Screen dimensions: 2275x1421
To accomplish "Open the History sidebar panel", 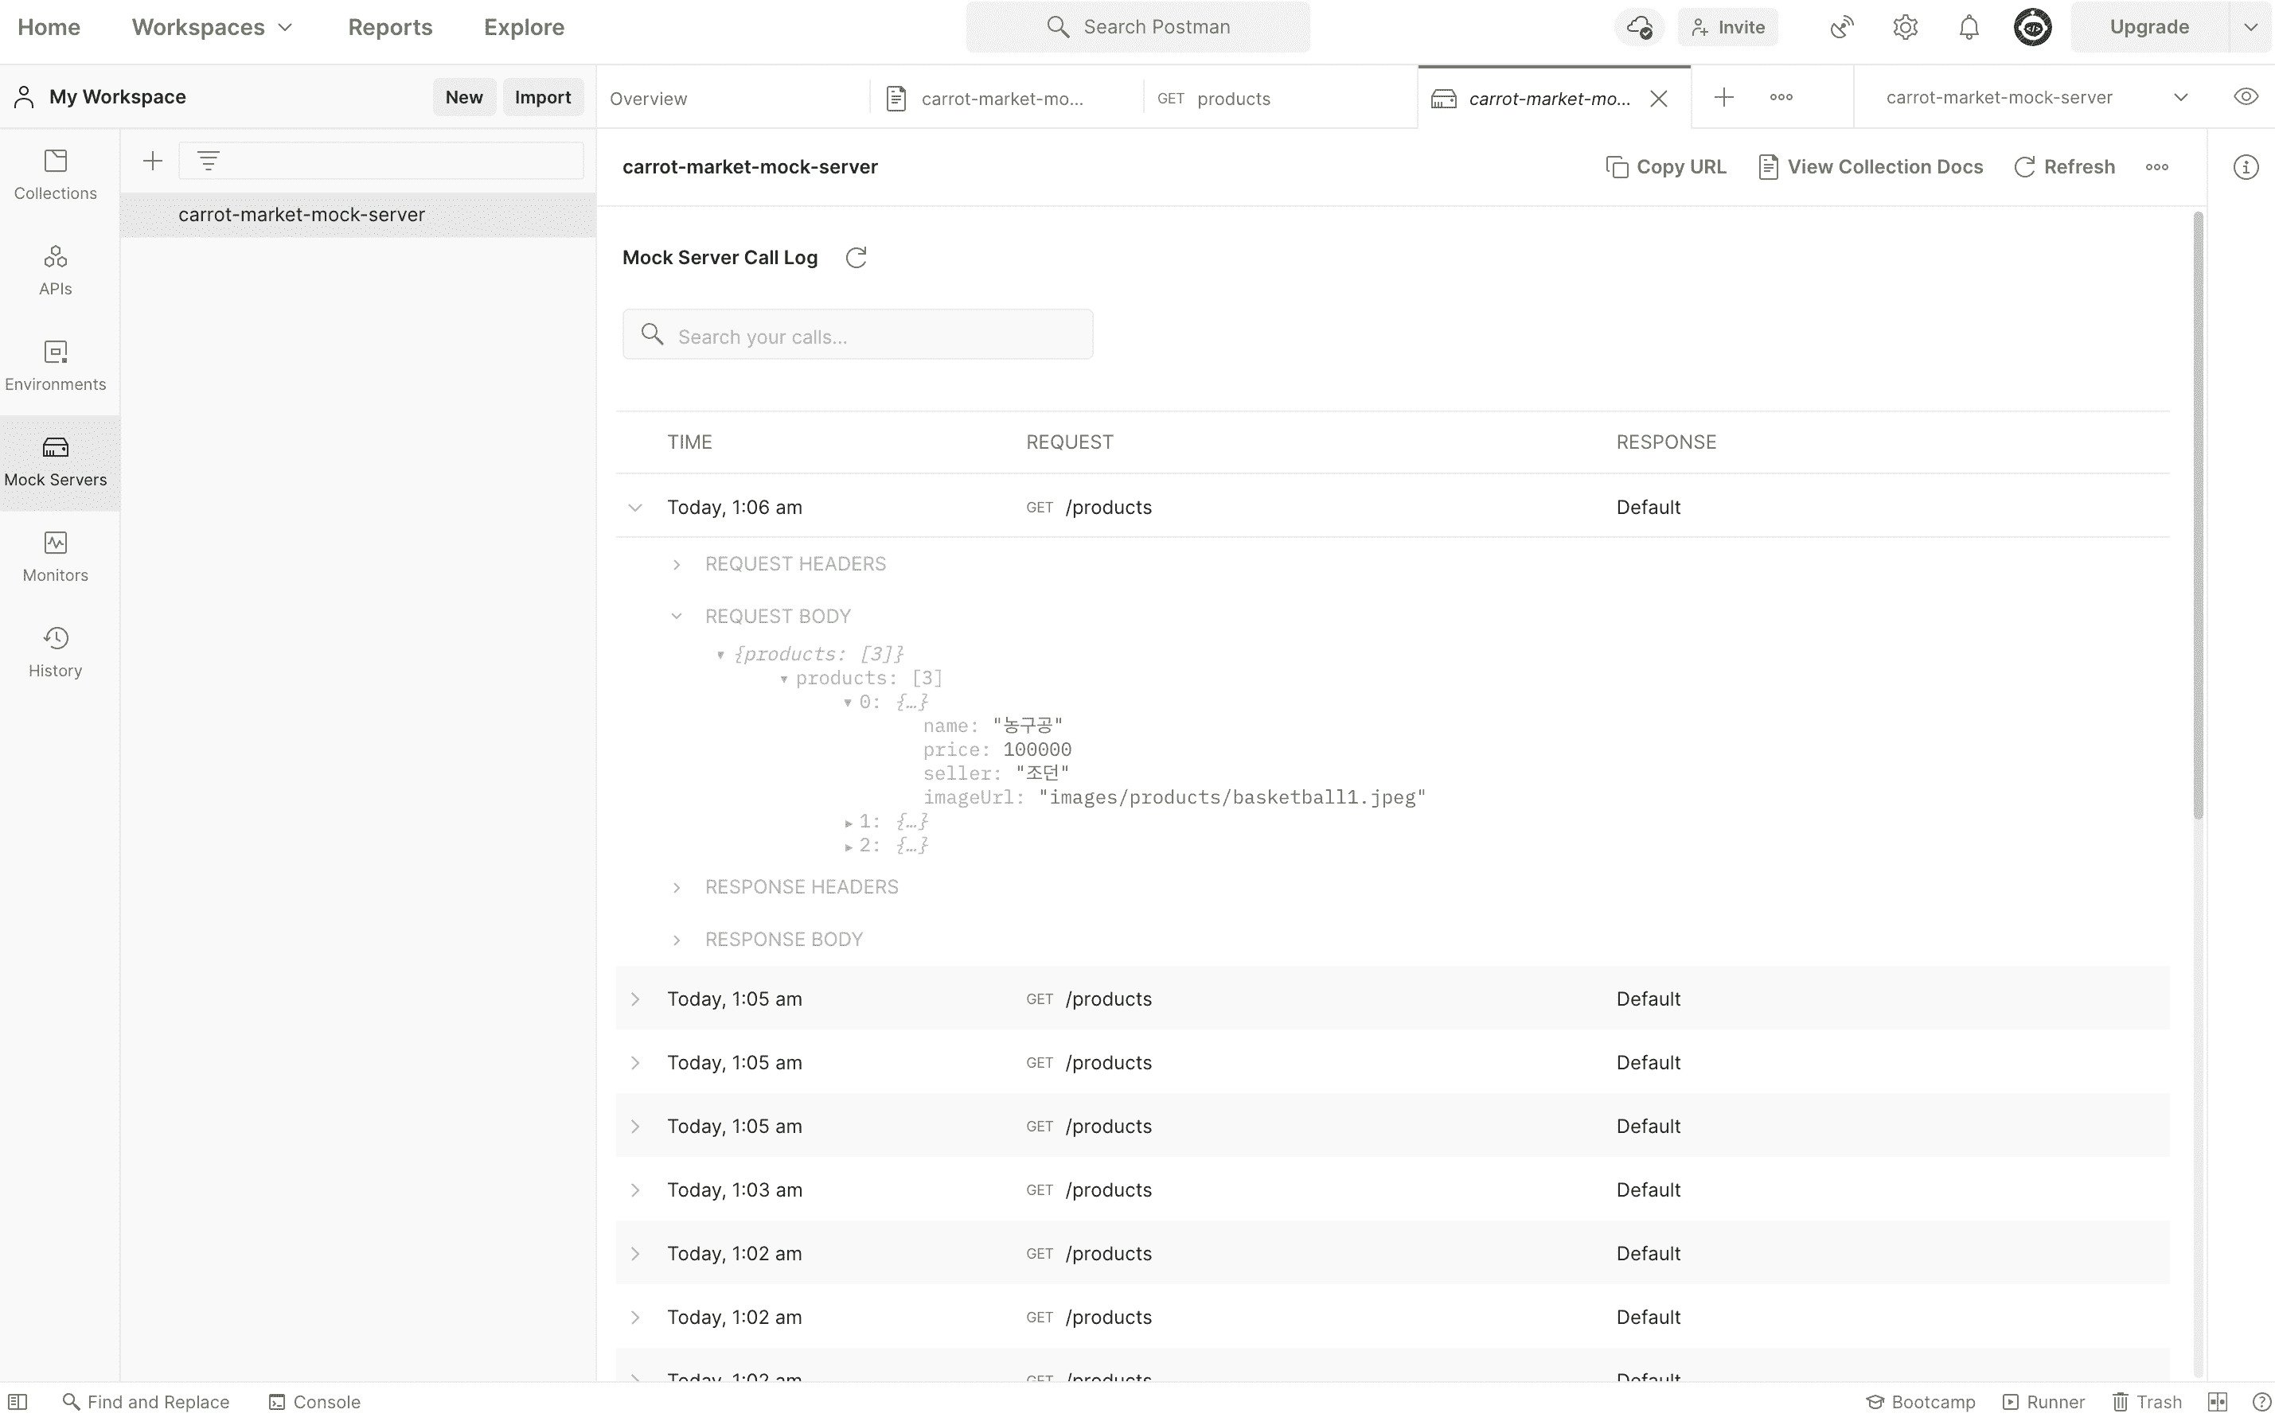I will tap(56, 653).
